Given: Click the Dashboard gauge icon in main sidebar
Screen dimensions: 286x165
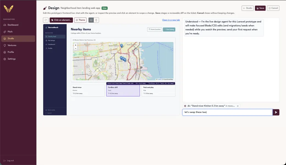Looking at the screenshot, I should click(x=5, y=25).
